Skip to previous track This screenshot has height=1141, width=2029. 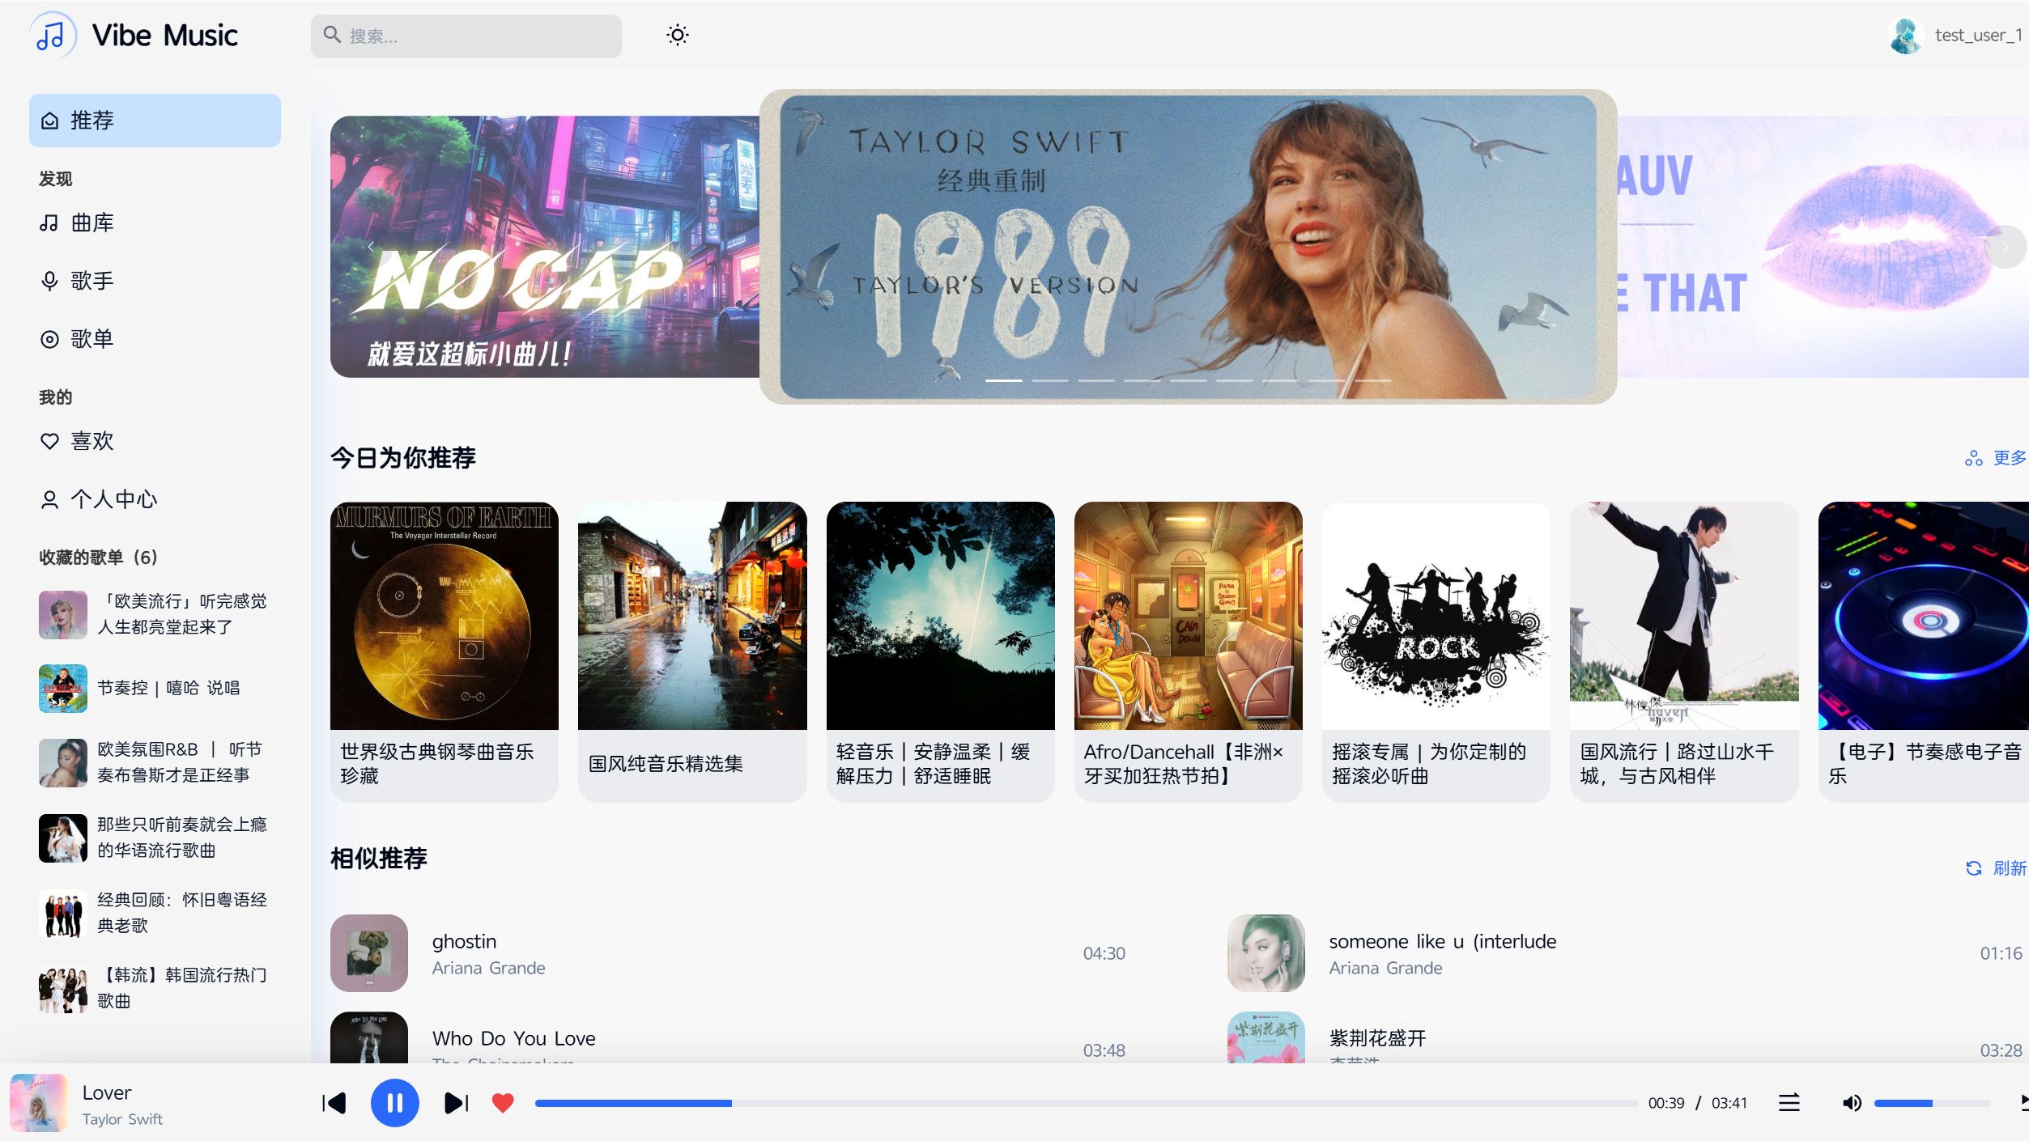[334, 1103]
